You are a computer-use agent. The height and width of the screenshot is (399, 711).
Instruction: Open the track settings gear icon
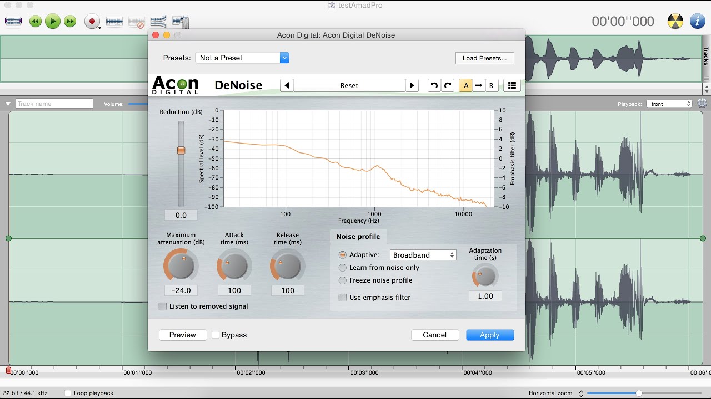coord(702,104)
